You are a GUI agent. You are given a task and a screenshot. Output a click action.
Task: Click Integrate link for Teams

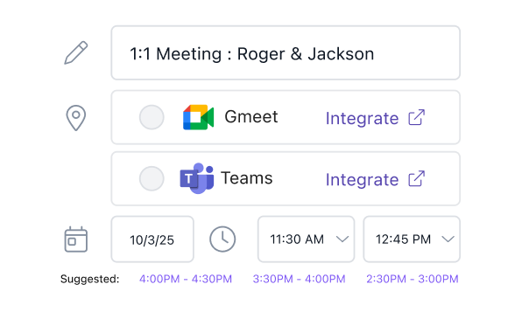click(362, 180)
